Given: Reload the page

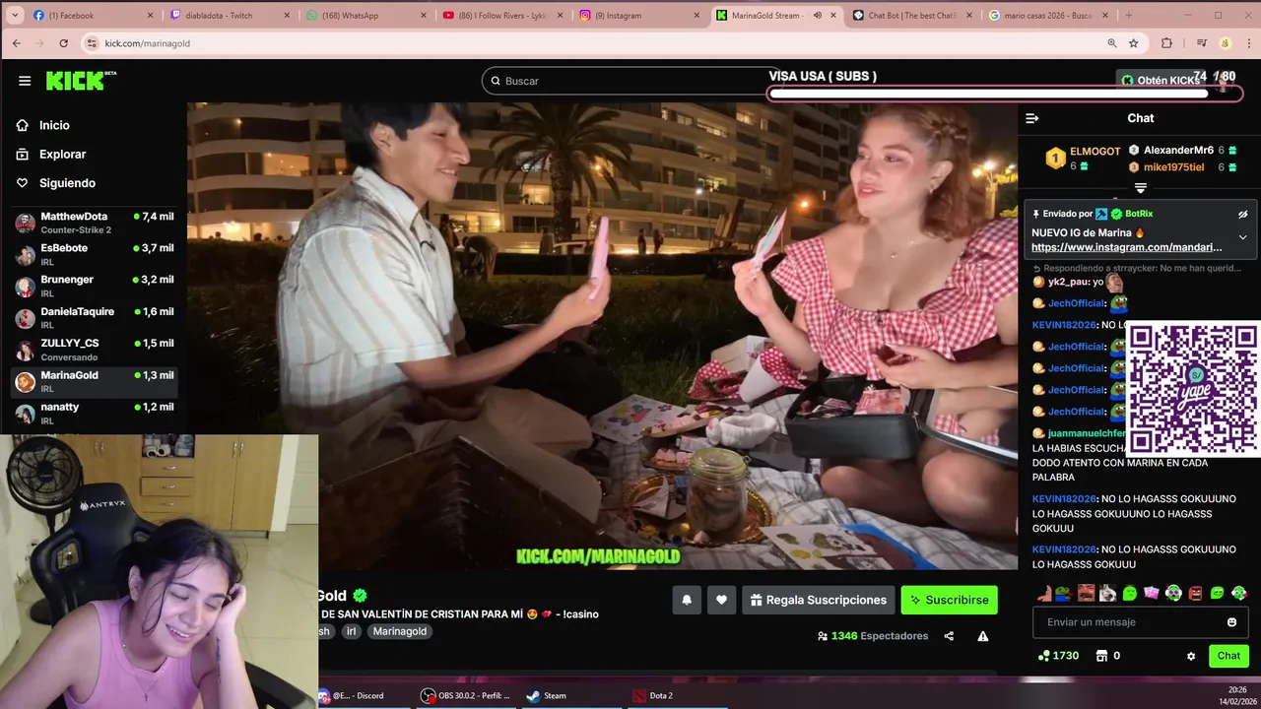Looking at the screenshot, I should tap(64, 43).
